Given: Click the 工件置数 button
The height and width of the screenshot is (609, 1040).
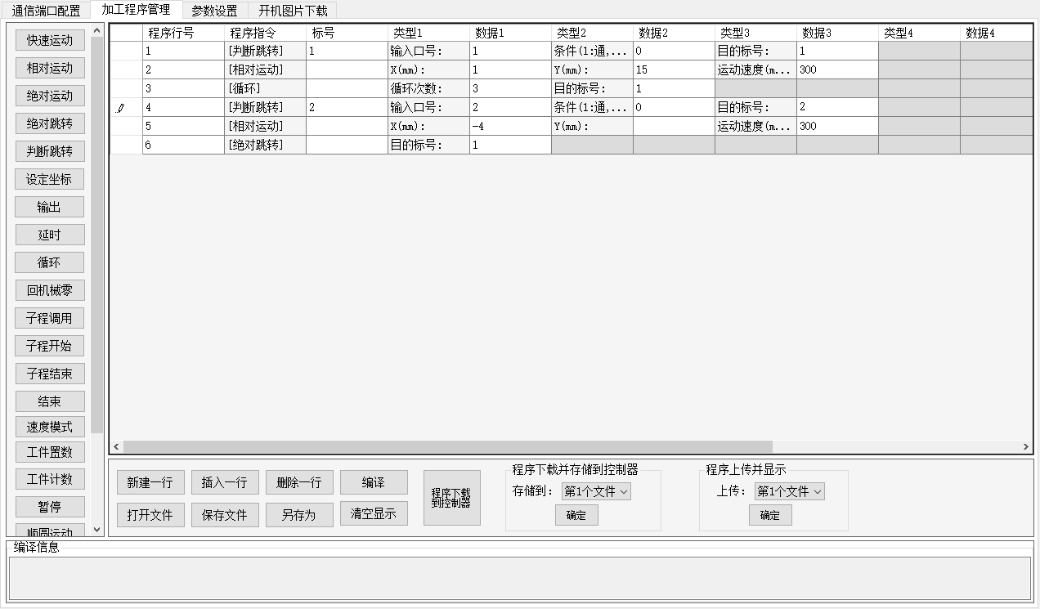Looking at the screenshot, I should click(x=50, y=452).
